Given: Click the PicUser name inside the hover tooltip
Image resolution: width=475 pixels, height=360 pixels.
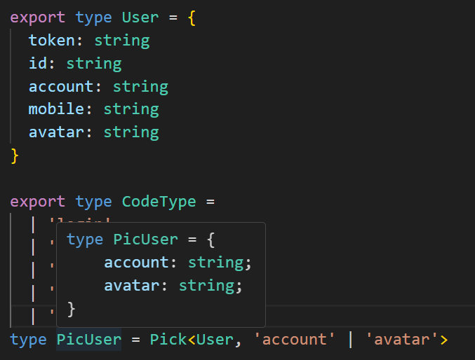Looking at the screenshot, I should pos(145,240).
